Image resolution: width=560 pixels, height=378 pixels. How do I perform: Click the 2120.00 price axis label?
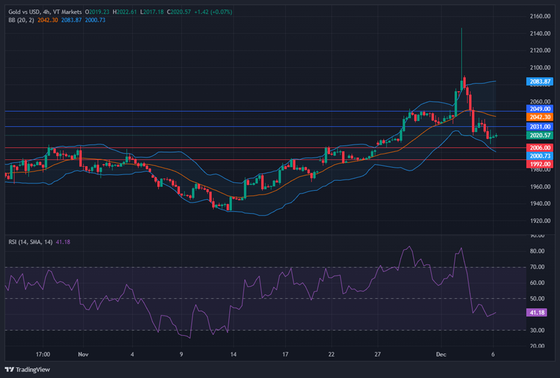coord(540,50)
